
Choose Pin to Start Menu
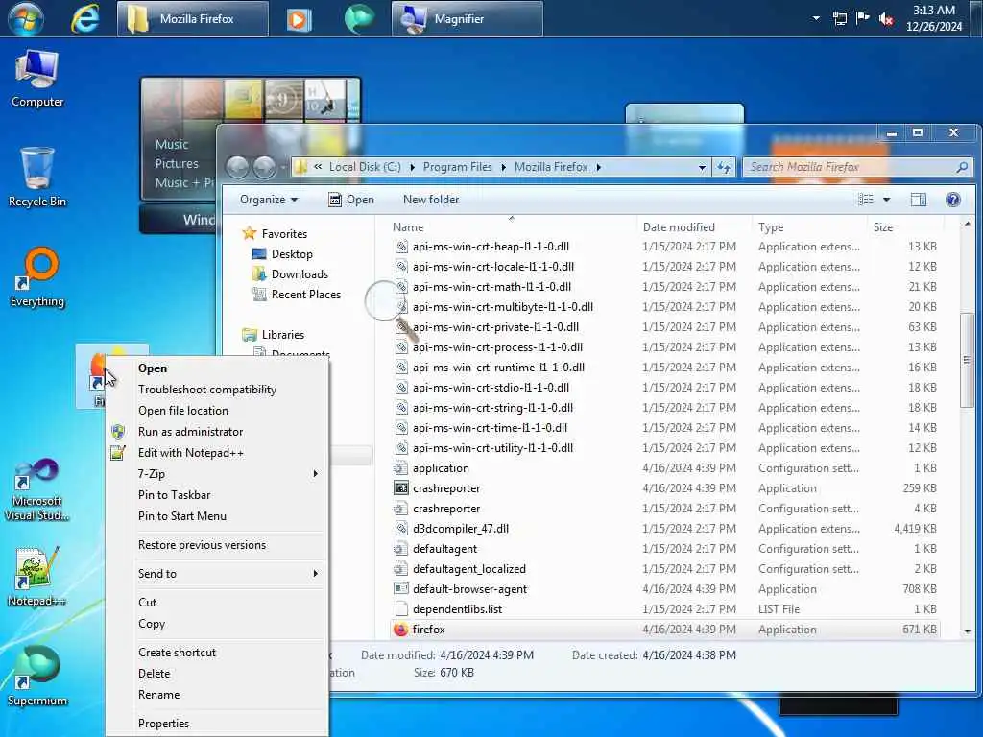coord(217,515)
